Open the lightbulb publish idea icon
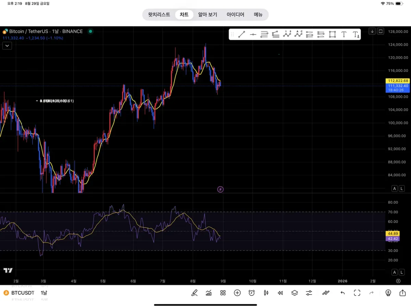The height and width of the screenshot is (308, 411). pyautogui.click(x=388, y=293)
